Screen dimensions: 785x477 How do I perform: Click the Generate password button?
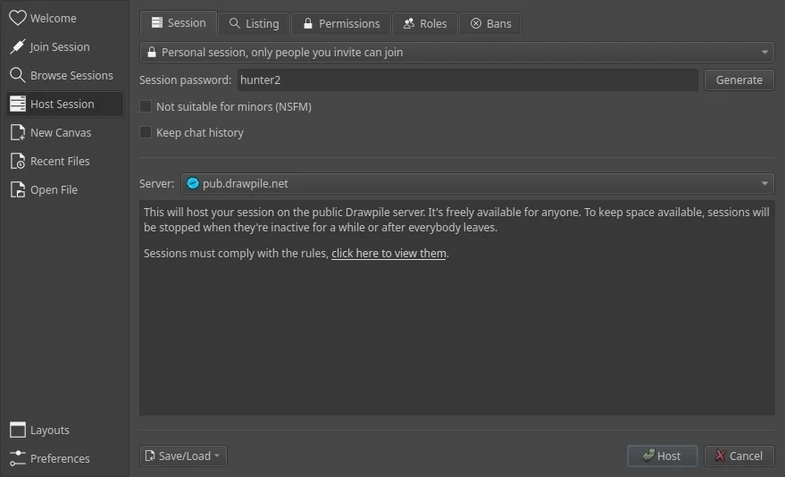tap(739, 80)
